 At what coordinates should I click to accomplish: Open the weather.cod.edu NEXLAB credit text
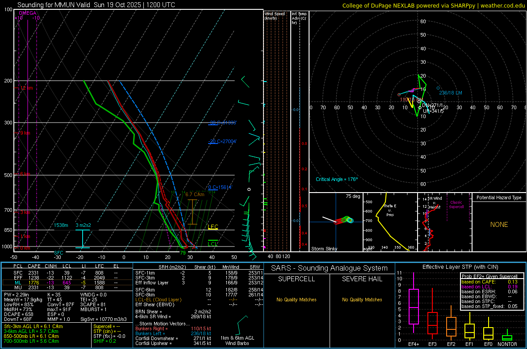tap(433, 5)
